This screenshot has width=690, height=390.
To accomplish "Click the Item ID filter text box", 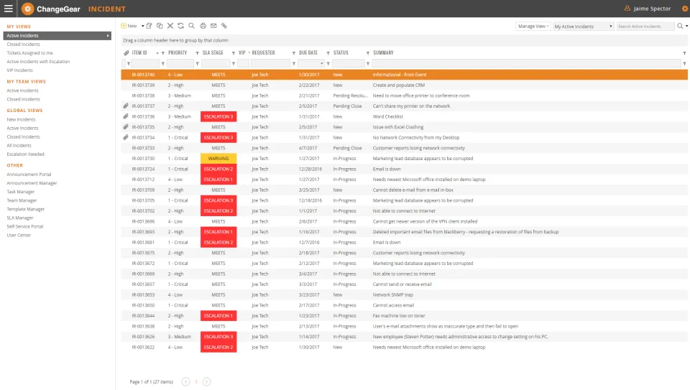I will [x=145, y=64].
